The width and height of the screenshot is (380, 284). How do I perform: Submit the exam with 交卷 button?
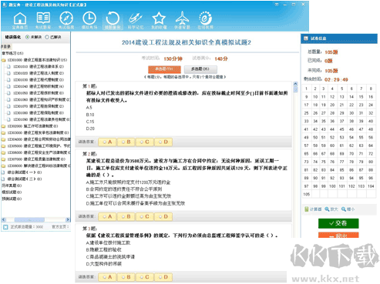[338, 223]
